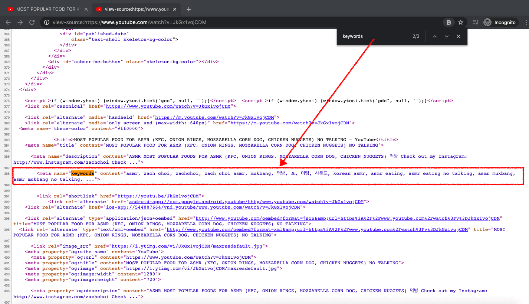Visit the m.youtube.com handheld alternate link
The image size is (529, 304).
point(215,117)
